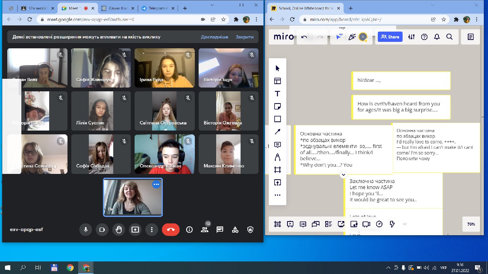488x274 pixels.
Task: Click the reactions party popper icon
Action: click(352, 37)
